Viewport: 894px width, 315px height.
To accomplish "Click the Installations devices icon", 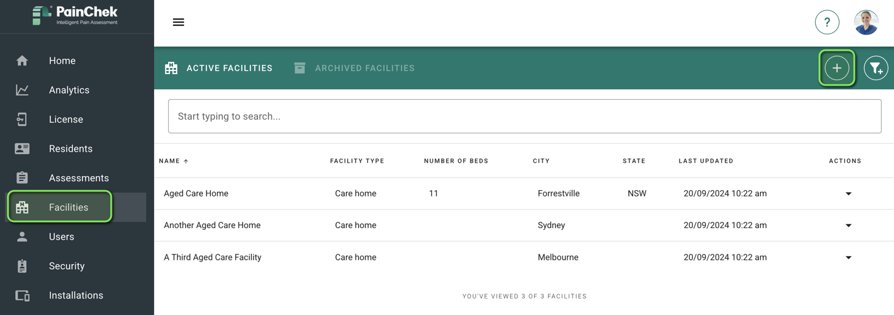I will pyautogui.click(x=22, y=295).
